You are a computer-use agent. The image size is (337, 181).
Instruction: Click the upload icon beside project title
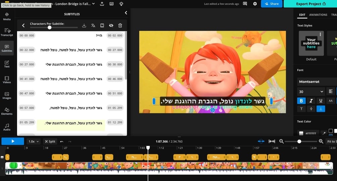pyautogui.click(x=102, y=4)
